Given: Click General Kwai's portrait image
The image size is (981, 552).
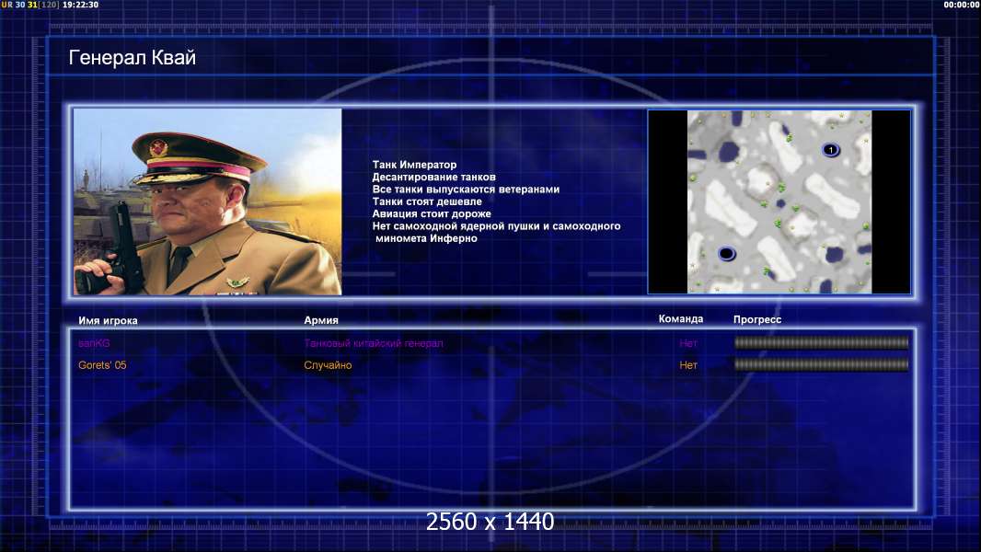Looking at the screenshot, I should [208, 201].
